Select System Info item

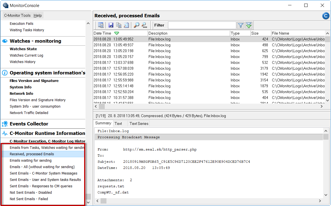coord(20,87)
